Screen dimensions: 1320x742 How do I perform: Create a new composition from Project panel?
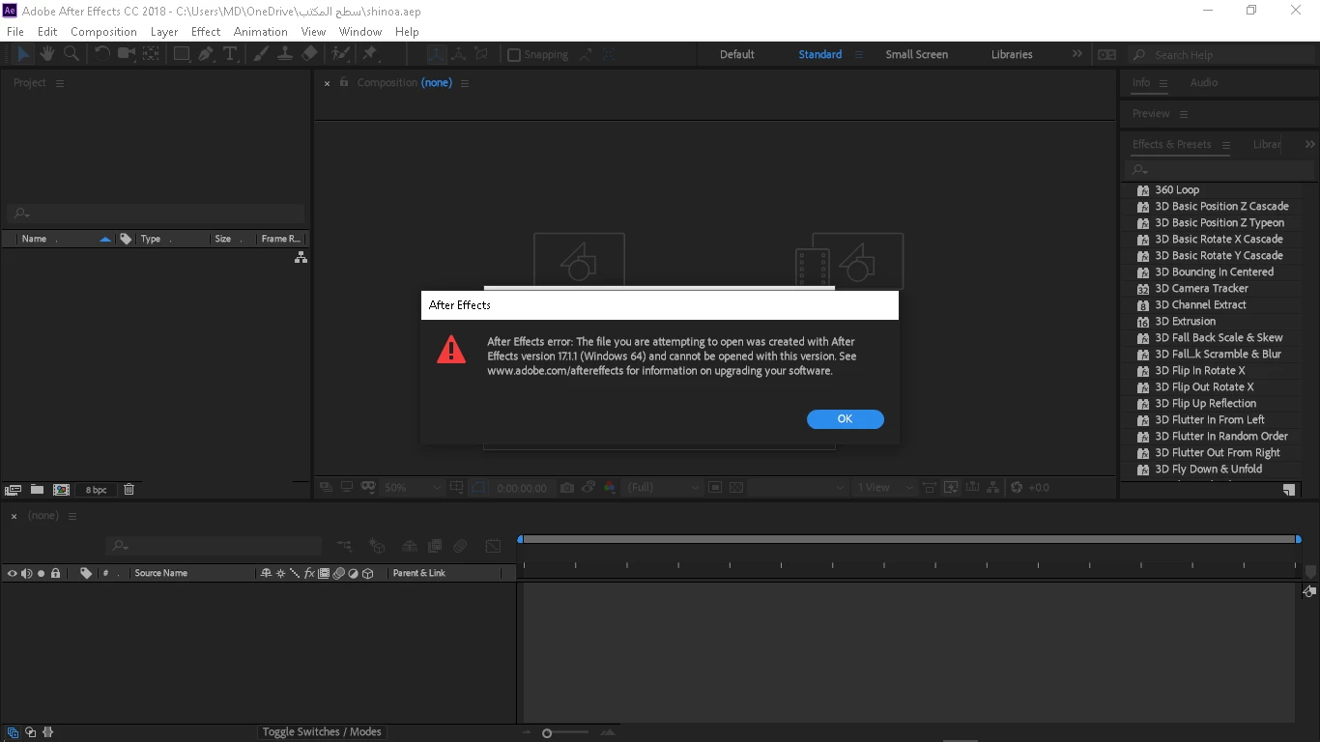point(61,490)
